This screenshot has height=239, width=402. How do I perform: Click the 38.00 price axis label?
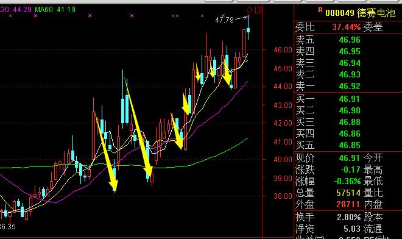pyautogui.click(x=283, y=196)
